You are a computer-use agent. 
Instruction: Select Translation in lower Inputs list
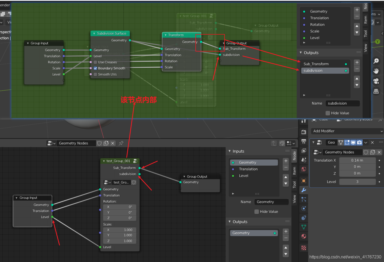tap(254, 169)
